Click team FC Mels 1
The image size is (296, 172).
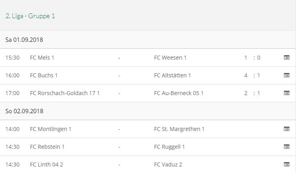click(x=42, y=58)
